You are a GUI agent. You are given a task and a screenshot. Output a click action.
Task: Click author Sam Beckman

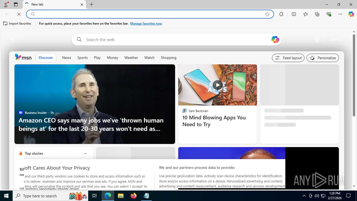[x=198, y=111]
